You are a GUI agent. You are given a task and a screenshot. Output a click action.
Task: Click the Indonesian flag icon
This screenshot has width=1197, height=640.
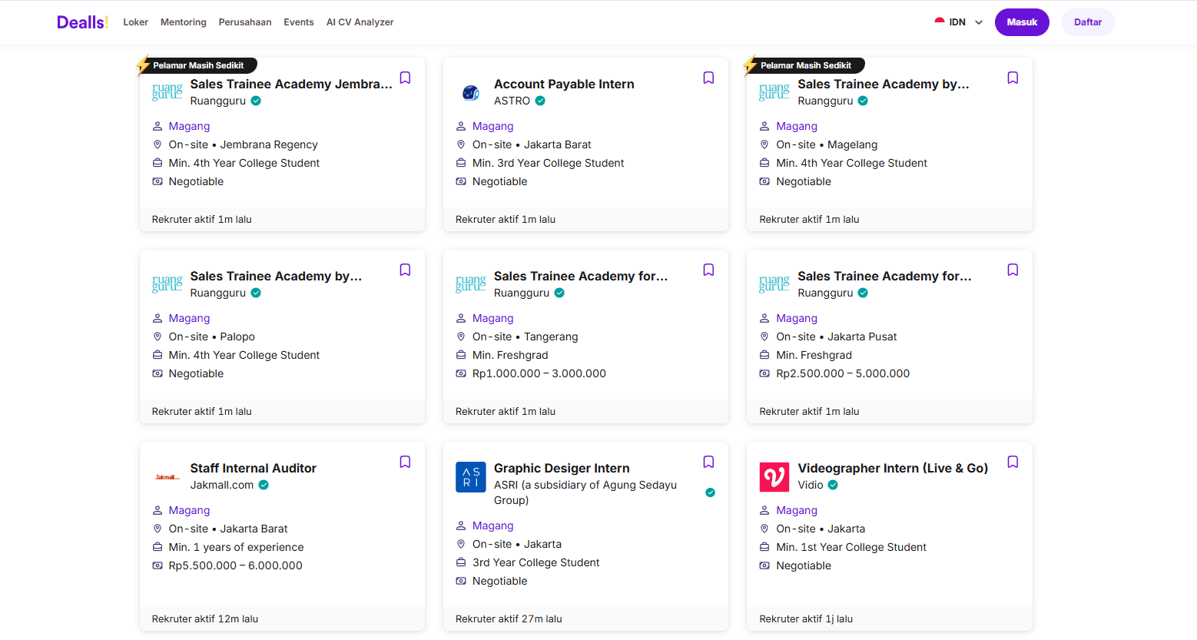coord(940,22)
